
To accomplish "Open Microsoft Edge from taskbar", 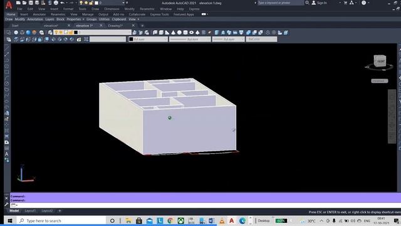I will click(242, 220).
